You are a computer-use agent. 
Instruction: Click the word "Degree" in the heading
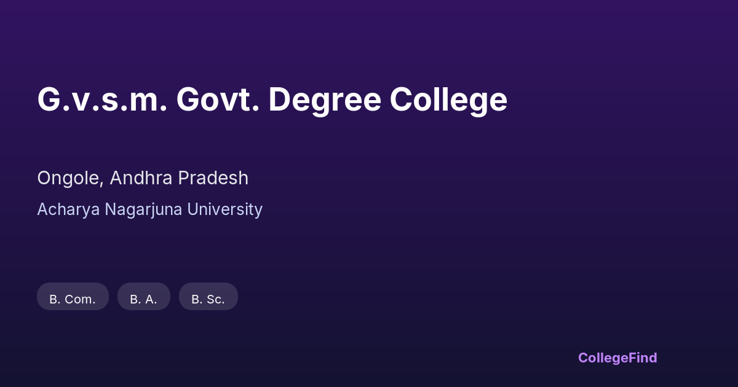tap(325, 100)
